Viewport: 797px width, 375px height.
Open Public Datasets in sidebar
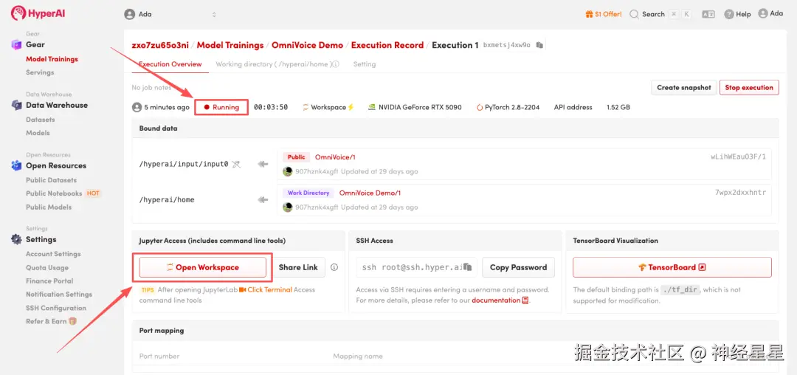click(52, 180)
